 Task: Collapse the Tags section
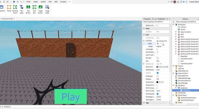tap(144, 103)
